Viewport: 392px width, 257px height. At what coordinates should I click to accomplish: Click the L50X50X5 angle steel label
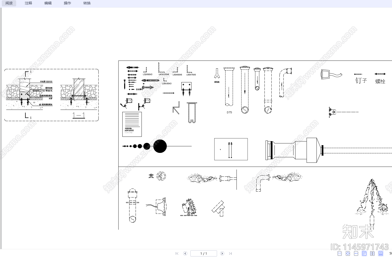[177, 75]
